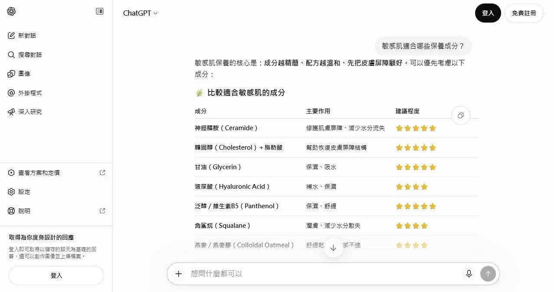This screenshot has width=554, height=292.
Task: Open 查看方案和定價 plans link
Action: pyautogui.click(x=56, y=173)
